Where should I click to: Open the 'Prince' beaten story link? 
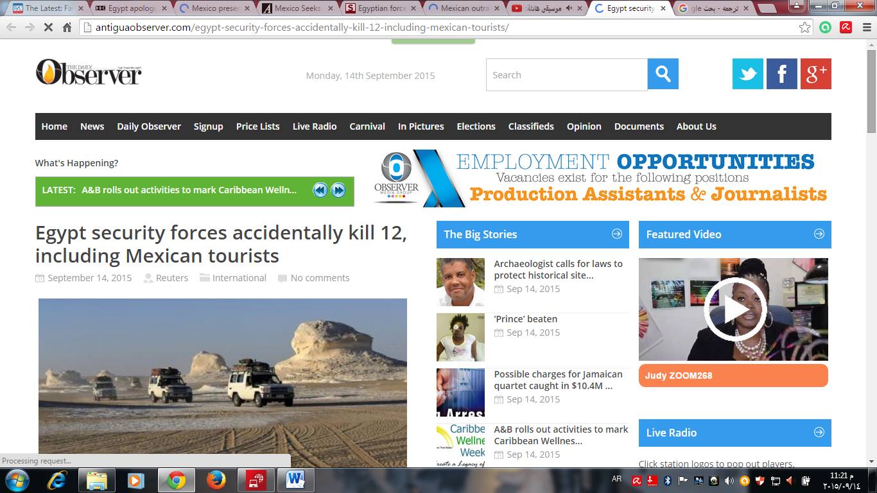pos(525,319)
